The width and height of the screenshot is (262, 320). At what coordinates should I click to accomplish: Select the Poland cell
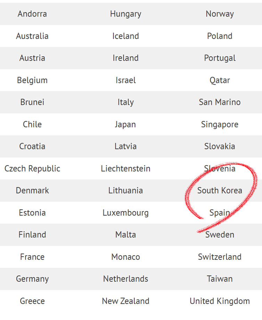pos(220,36)
